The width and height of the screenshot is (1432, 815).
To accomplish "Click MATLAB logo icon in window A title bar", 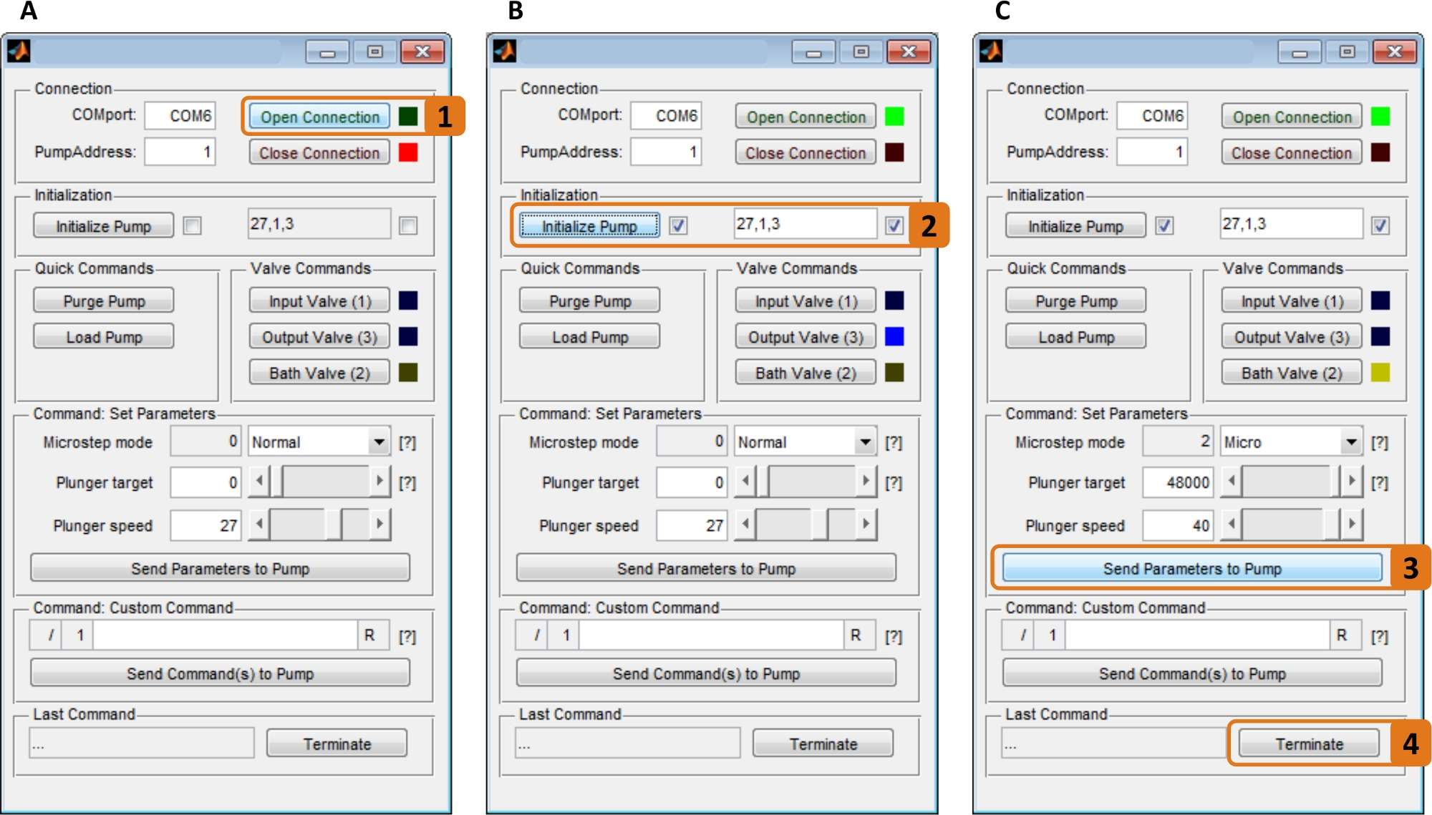I will tap(19, 52).
